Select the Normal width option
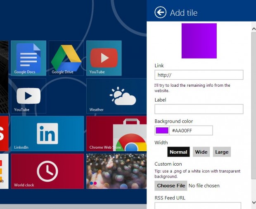 point(178,152)
